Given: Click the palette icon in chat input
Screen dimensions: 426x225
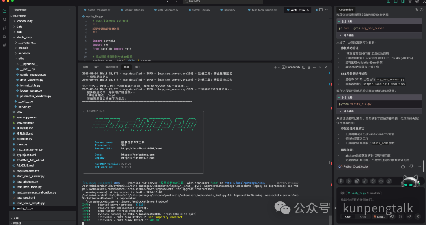Looking at the screenshot, I should click(x=392, y=216).
